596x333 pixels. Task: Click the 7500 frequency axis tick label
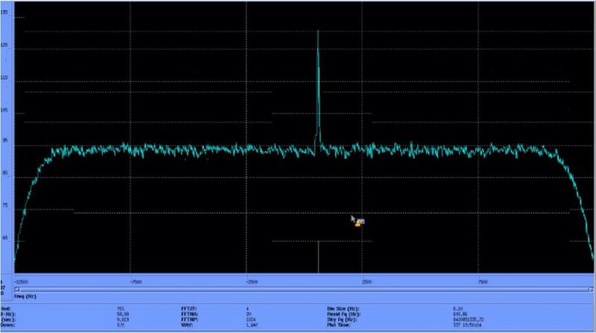[x=482, y=282]
